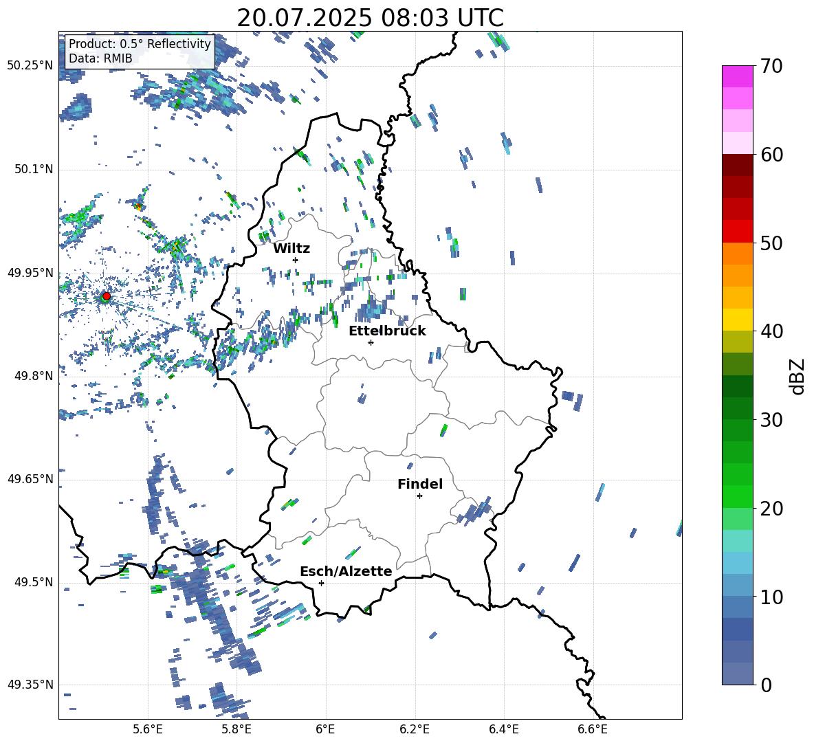Click the Ettelbruck city label

pos(387,331)
